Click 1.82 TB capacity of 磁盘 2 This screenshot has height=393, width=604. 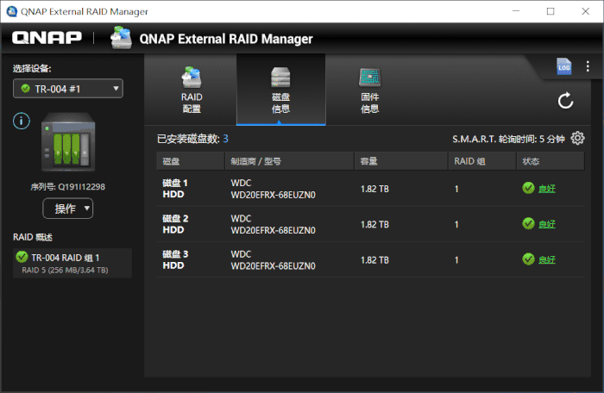(374, 224)
